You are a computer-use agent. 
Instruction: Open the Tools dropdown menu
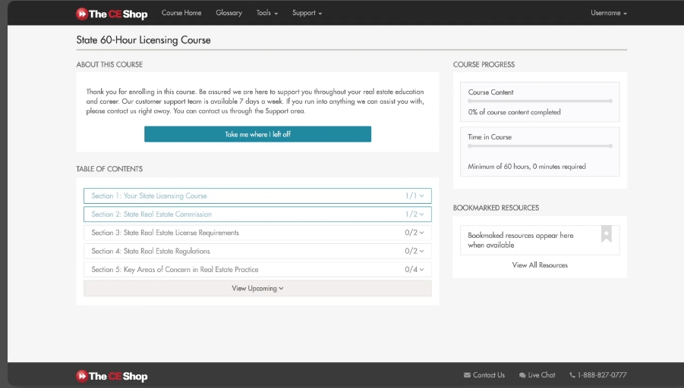tap(267, 13)
